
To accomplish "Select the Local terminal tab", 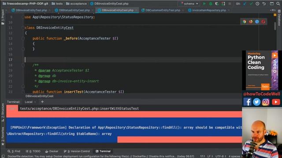I will tap(29, 102).
